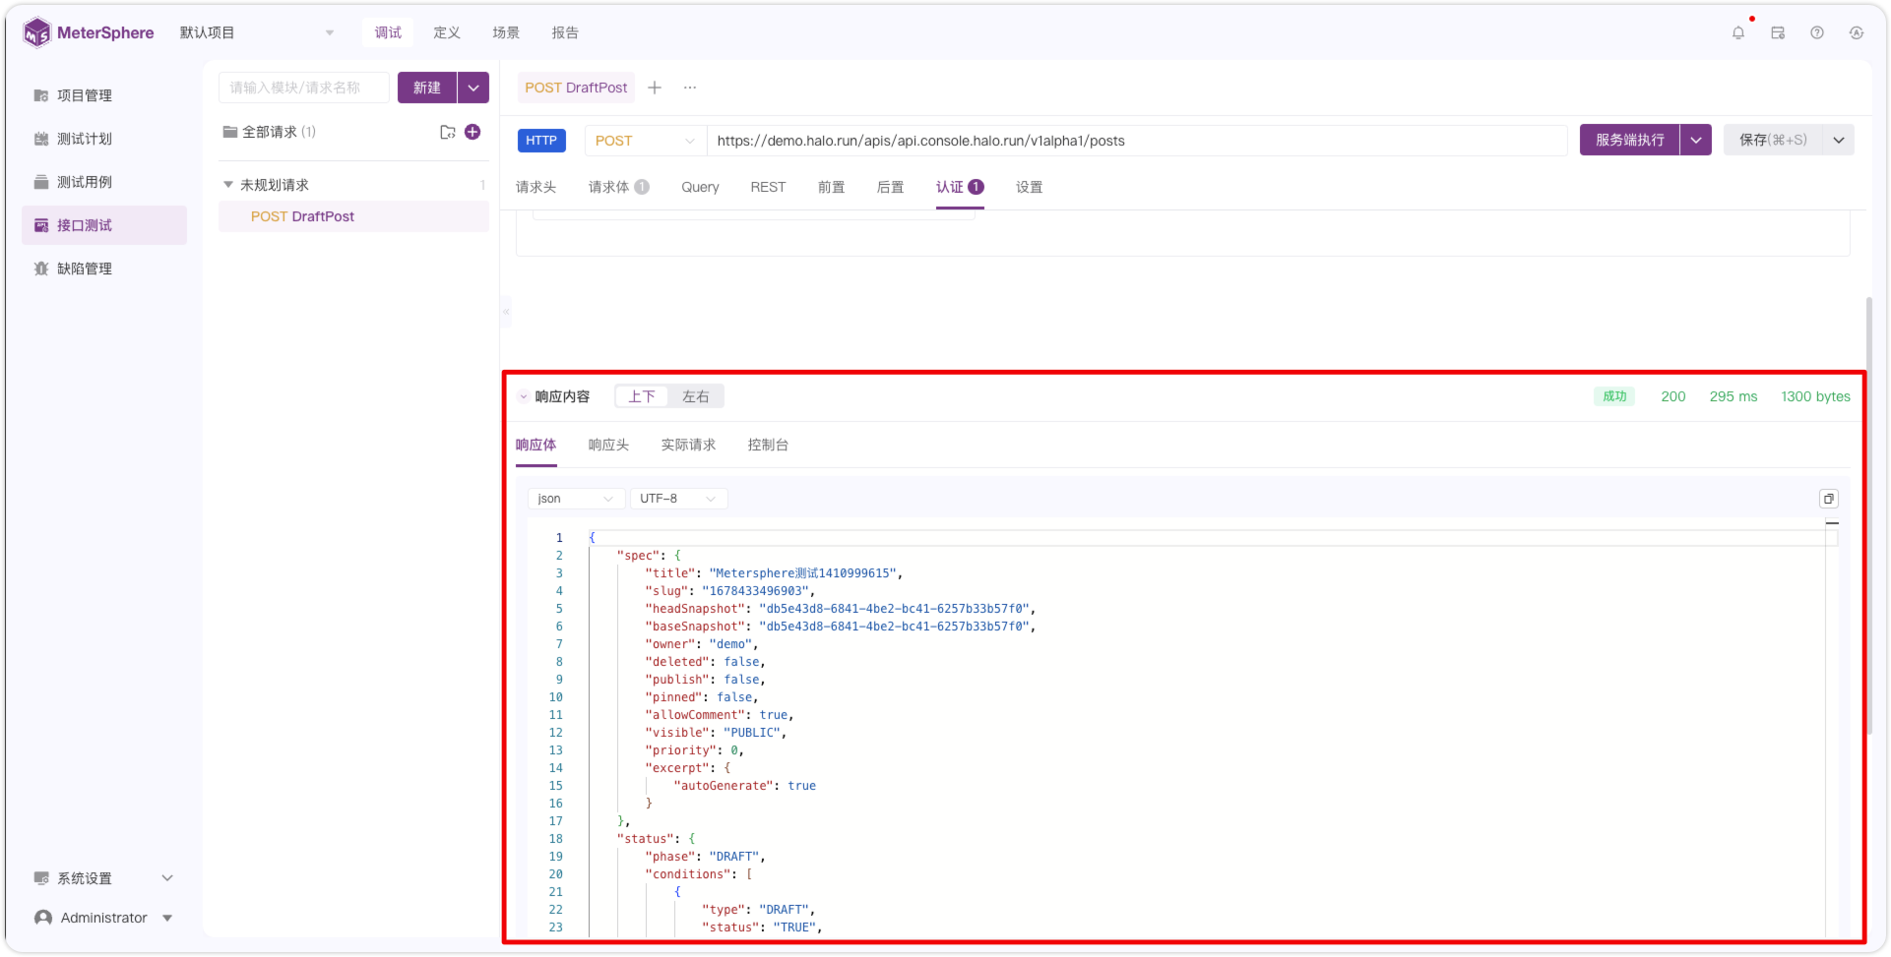Open the dropdown arrow beside 新建
This screenshot has width=1891, height=957.
[473, 88]
